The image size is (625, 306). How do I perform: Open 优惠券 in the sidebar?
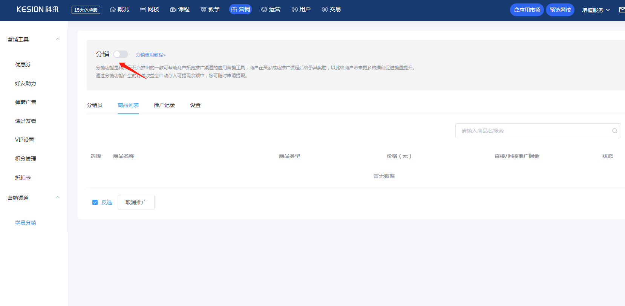[x=23, y=64]
